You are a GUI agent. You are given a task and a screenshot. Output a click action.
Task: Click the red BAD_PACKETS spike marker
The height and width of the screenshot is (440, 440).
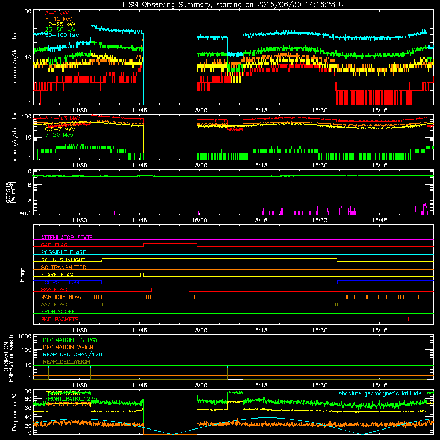pyautogui.click(x=408, y=319)
